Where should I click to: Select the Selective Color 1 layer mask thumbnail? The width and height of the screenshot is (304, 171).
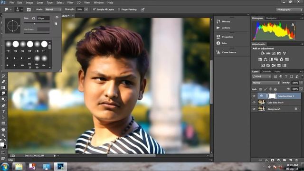coord(272,96)
